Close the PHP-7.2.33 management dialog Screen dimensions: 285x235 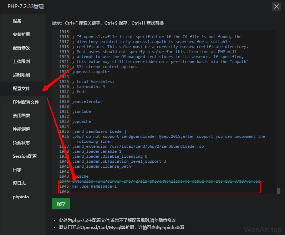276,6
